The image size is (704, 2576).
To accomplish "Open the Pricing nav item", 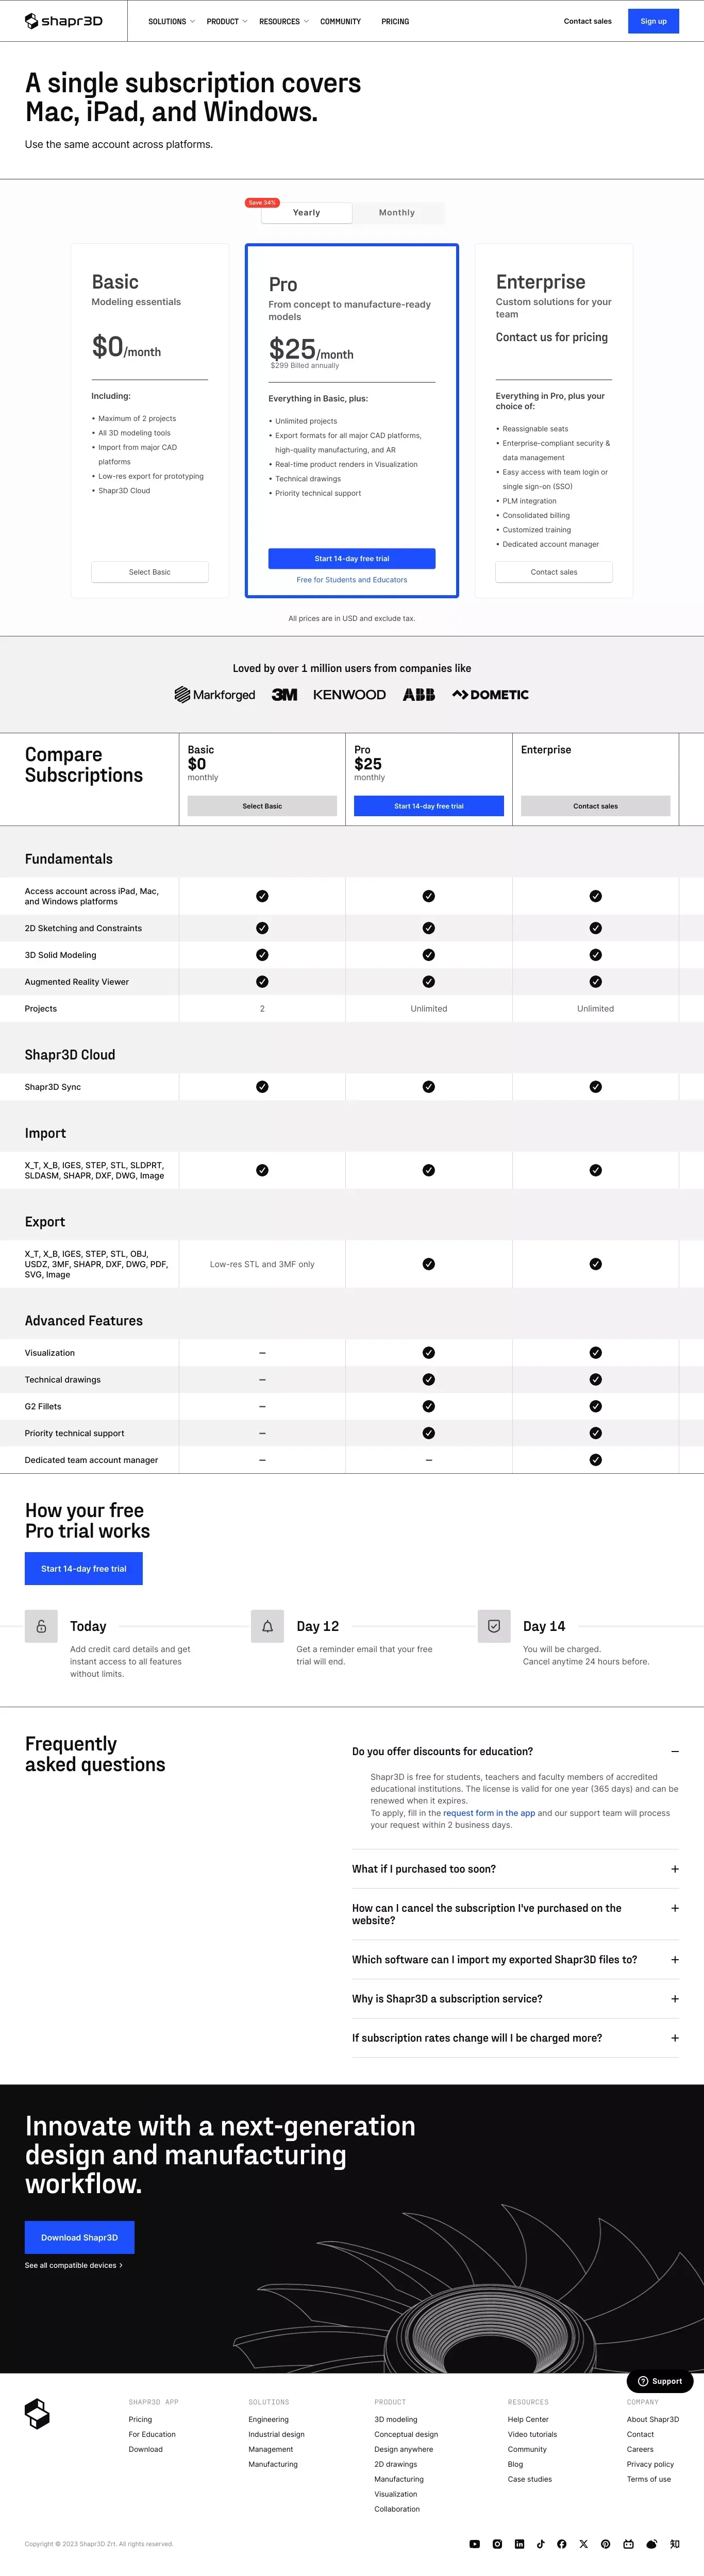I will [395, 21].
